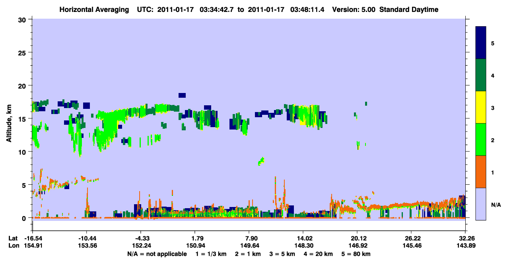Click the '5 = 80 km' legend entry
This screenshot has width=517, height=265.
[x=356, y=254]
